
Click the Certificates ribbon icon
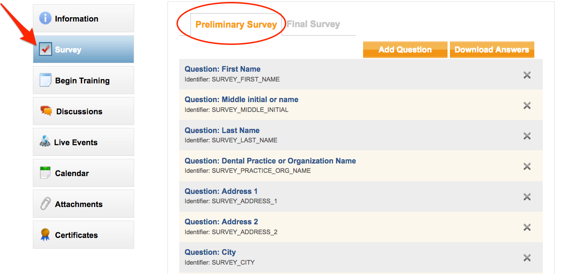(x=45, y=235)
